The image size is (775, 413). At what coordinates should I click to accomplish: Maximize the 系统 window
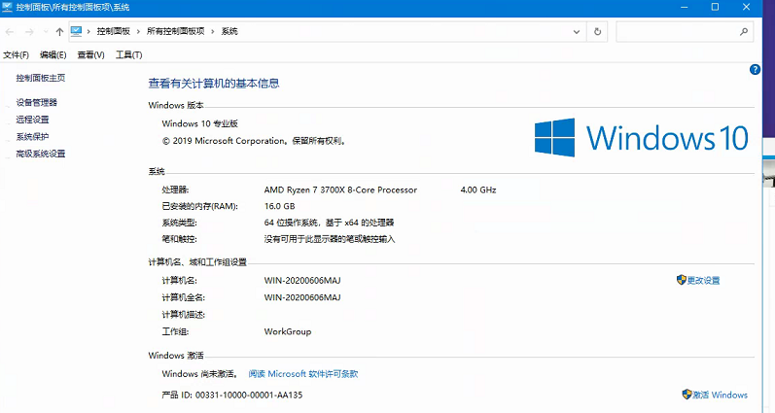click(715, 8)
